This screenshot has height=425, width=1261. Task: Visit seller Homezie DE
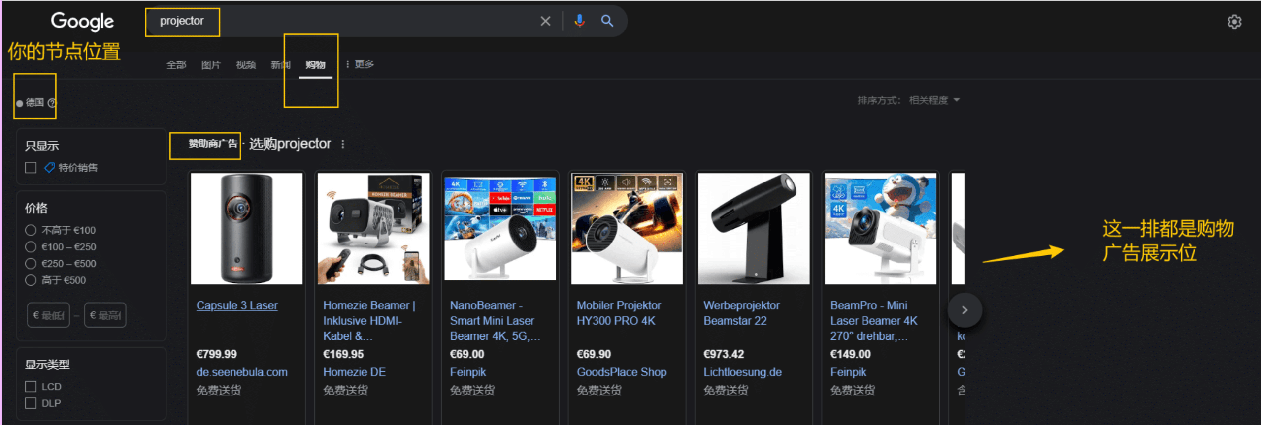(354, 372)
